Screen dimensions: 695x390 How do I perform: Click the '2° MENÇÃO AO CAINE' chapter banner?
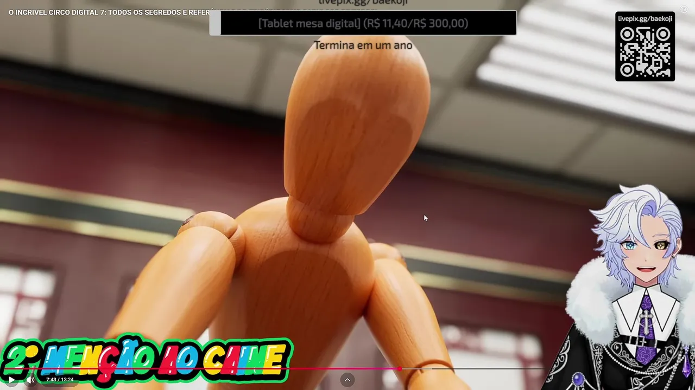click(x=146, y=360)
